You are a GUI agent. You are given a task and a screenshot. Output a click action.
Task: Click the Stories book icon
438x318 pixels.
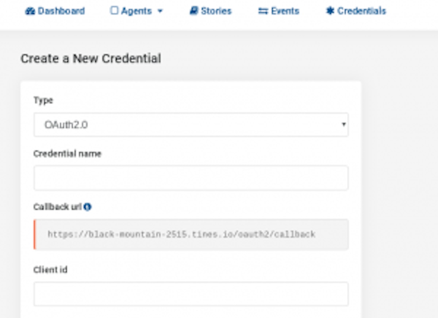193,11
